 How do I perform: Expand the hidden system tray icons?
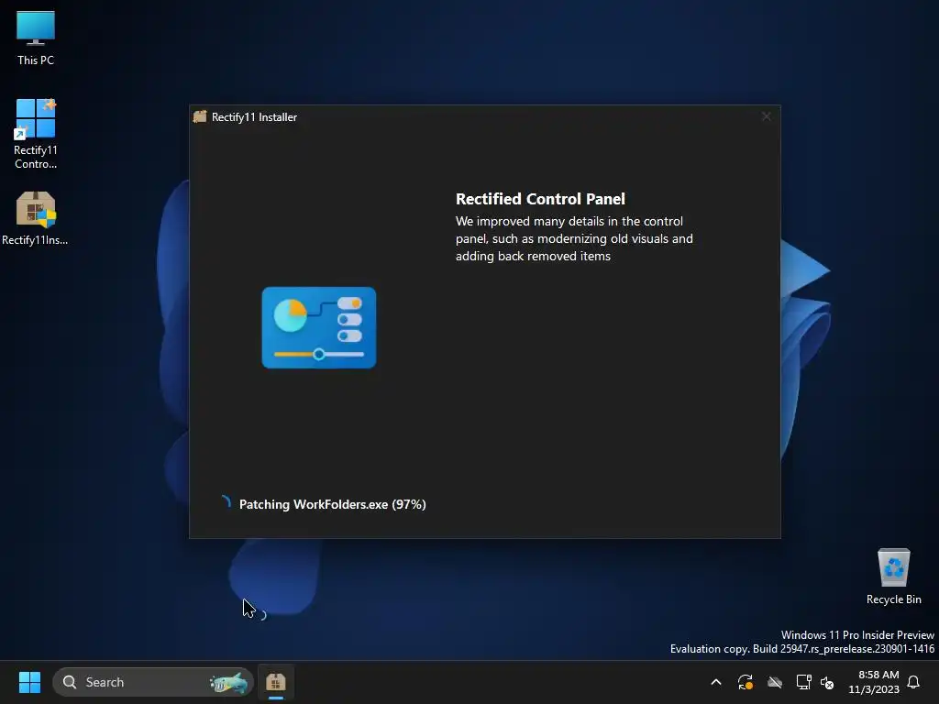click(x=715, y=682)
